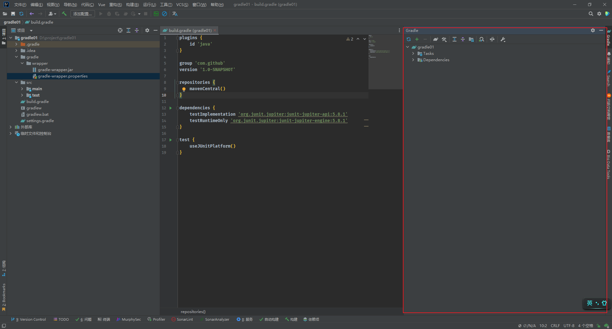This screenshot has height=329, width=612.
Task: Run the test block with gutter arrow
Action: [x=171, y=140]
